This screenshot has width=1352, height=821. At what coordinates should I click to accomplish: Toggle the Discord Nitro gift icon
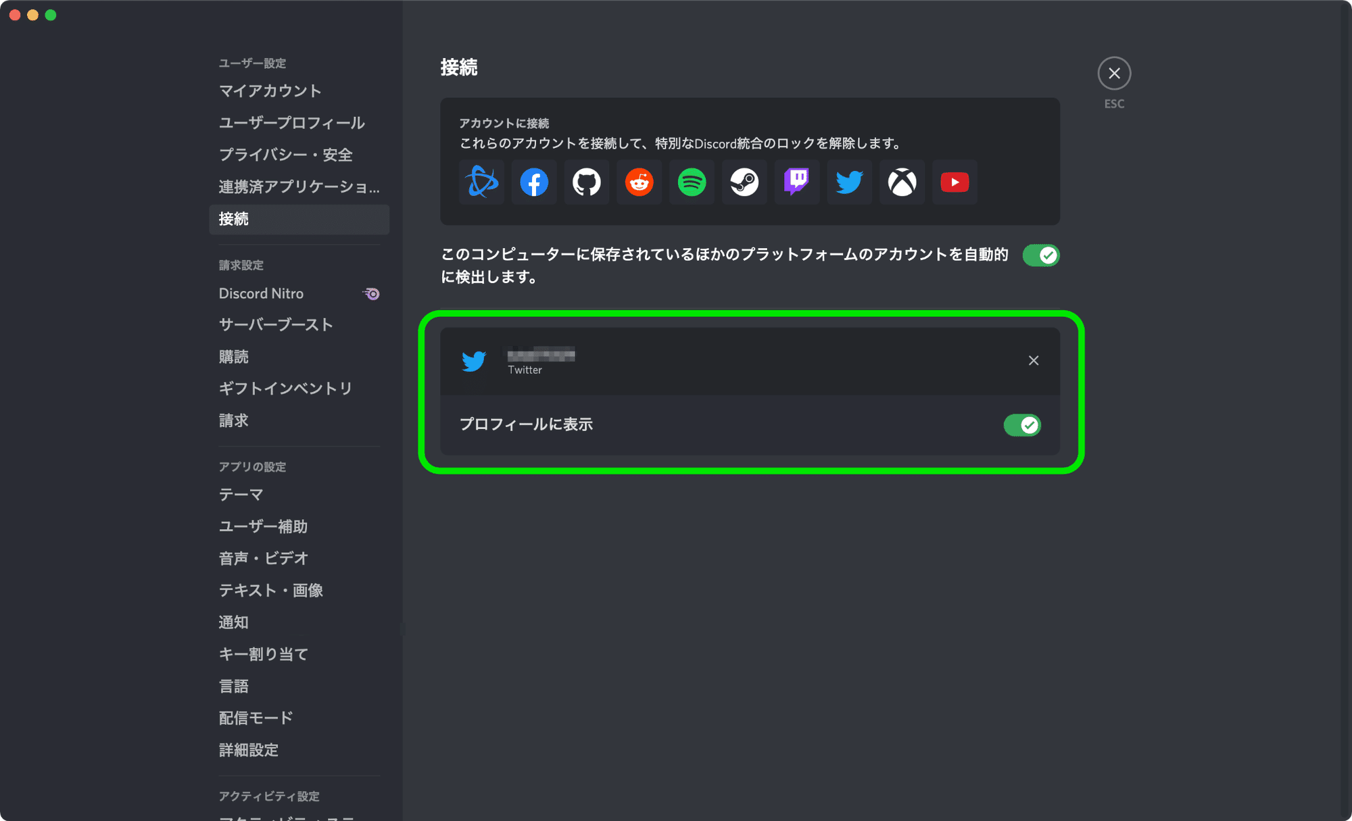(x=371, y=293)
